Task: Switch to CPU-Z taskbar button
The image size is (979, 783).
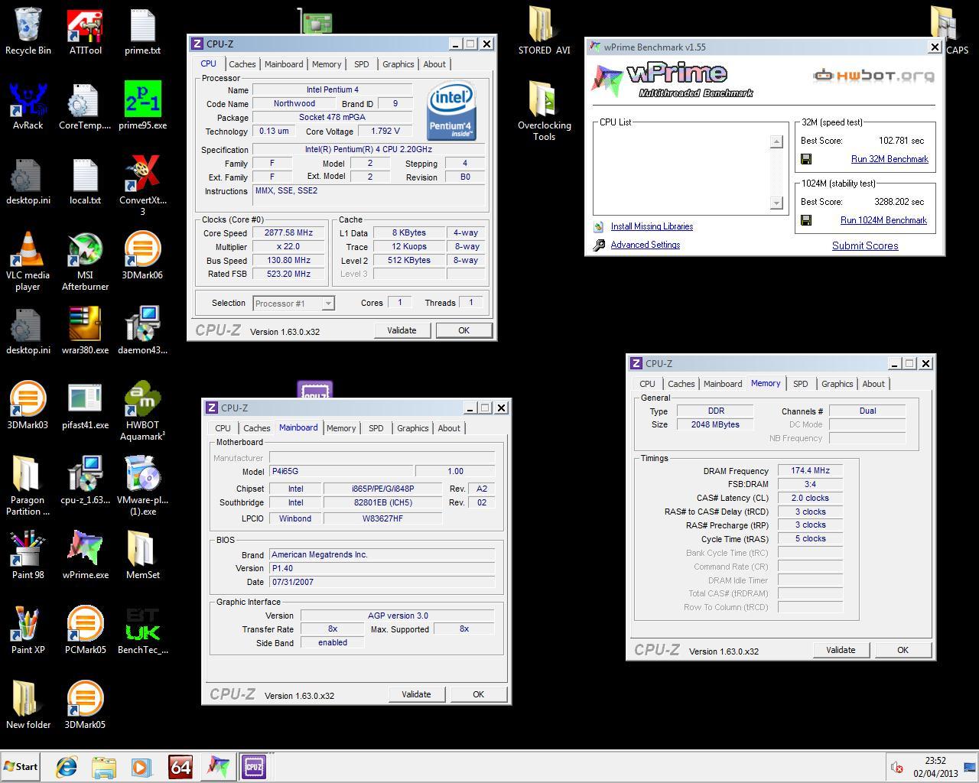Action: point(254,767)
